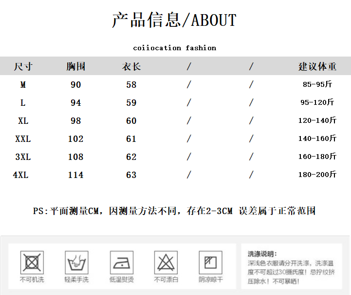The width and height of the screenshot is (351, 295).
Task: Select size L in the table
Action: (23, 103)
